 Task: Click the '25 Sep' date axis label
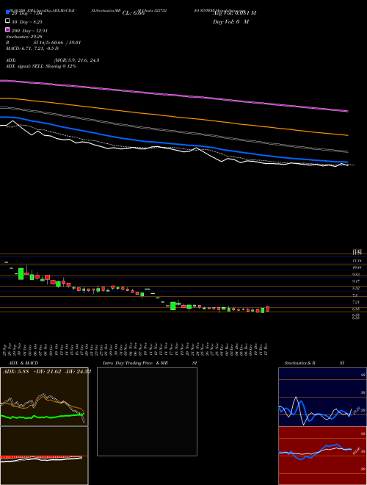(x=6, y=349)
